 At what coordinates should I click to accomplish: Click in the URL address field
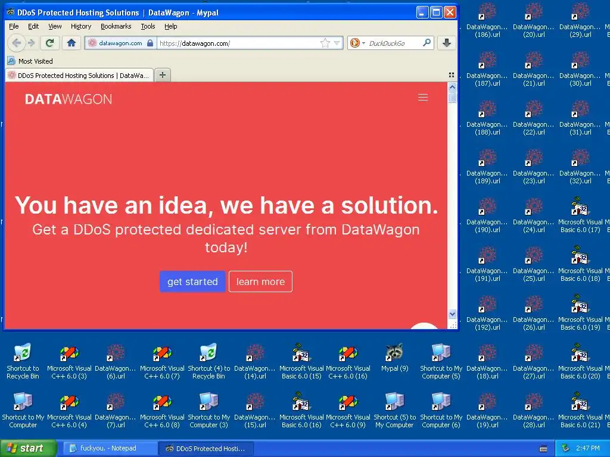click(x=238, y=43)
